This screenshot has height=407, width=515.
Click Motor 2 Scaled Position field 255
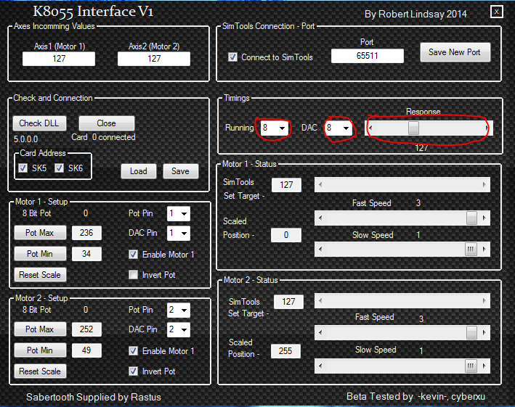pyautogui.click(x=285, y=351)
